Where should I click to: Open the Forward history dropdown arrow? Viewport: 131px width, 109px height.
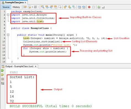(38, 7)
